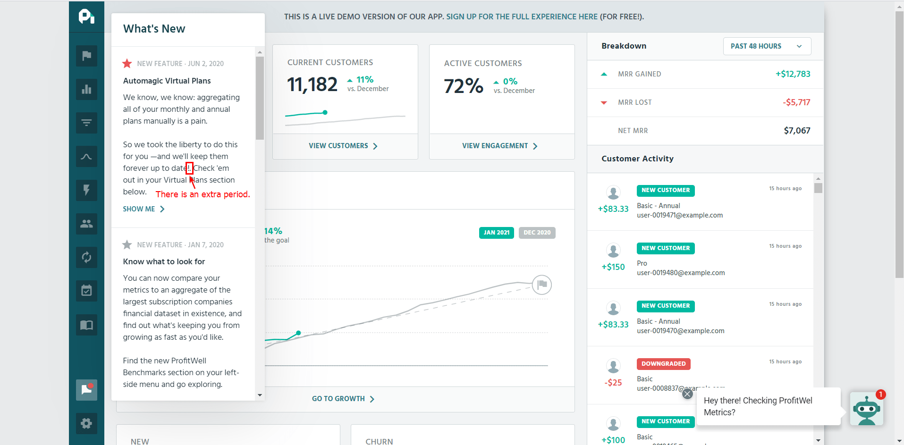Toggle the DEC 2020 chart series
This screenshot has width=904, height=445.
(x=537, y=233)
